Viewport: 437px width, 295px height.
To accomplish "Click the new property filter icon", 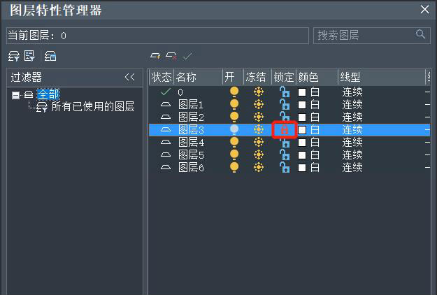I will (x=13, y=56).
